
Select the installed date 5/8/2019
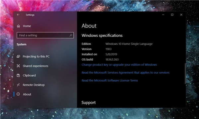[x=111, y=54]
